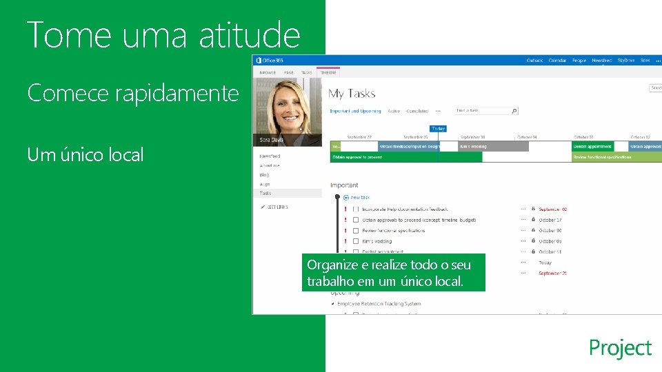This screenshot has height=372, width=662.
Task: Open Apps in the sidebar
Action: (265, 185)
